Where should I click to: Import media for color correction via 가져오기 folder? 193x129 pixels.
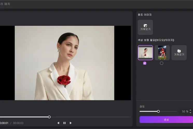179,53
